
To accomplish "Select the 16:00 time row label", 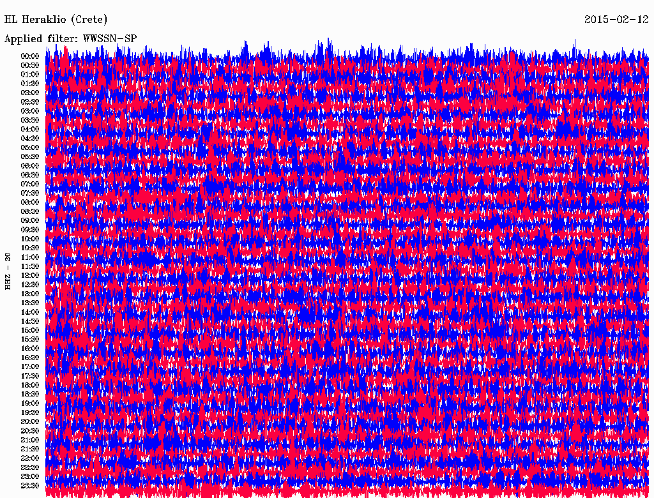I will 30,349.
